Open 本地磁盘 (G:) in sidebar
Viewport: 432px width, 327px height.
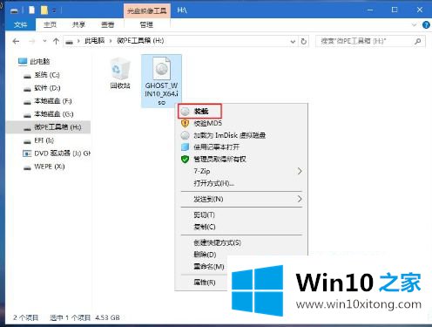(54, 114)
